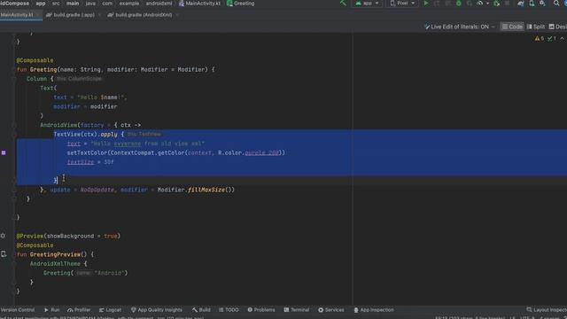Click the Sync Project with Gradle icon
This screenshot has height=319, width=567.
coord(520,4)
